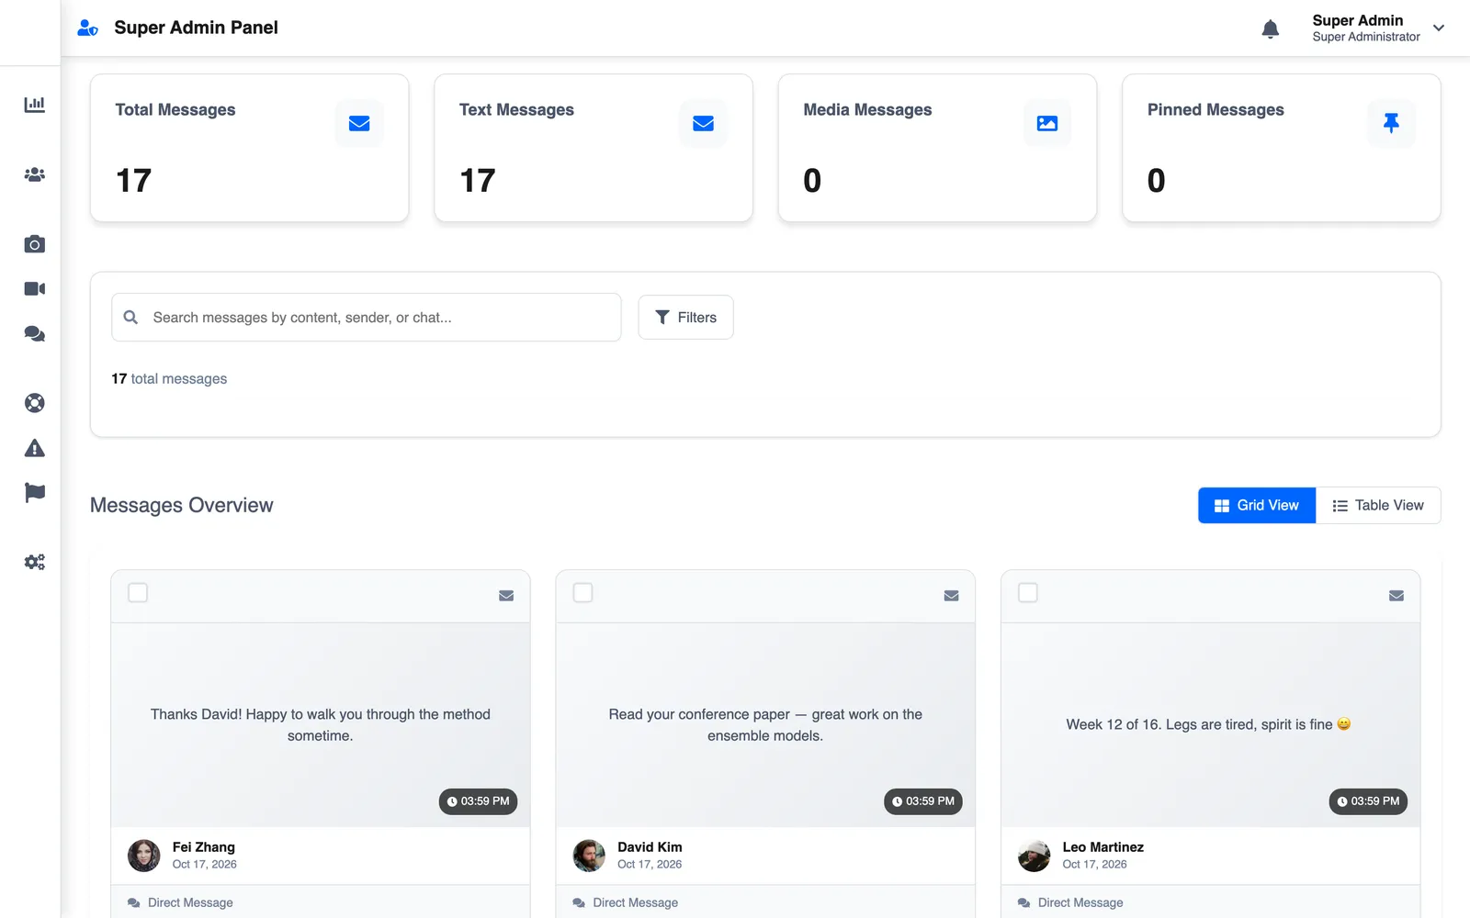Open the camera photos sidebar icon

click(34, 244)
